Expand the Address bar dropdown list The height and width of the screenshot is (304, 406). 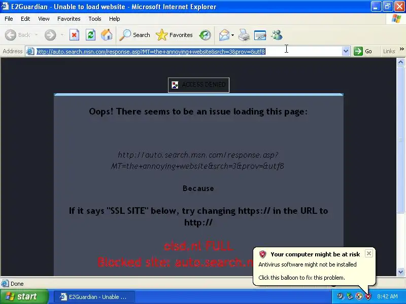pos(346,52)
